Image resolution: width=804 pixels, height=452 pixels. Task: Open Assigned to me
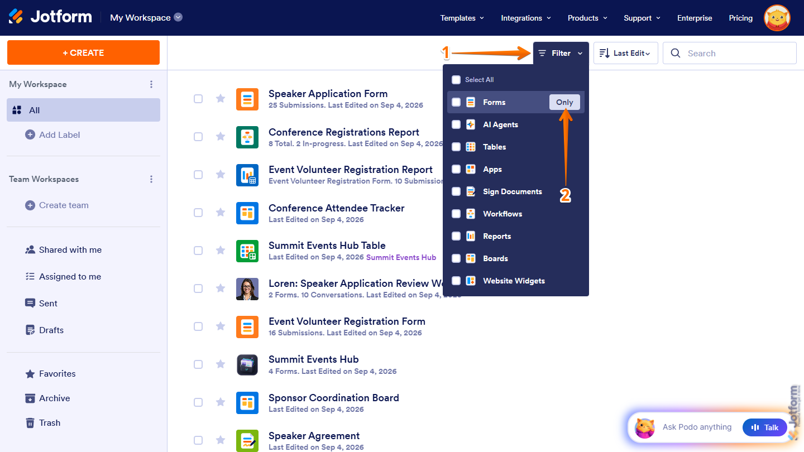pos(63,277)
